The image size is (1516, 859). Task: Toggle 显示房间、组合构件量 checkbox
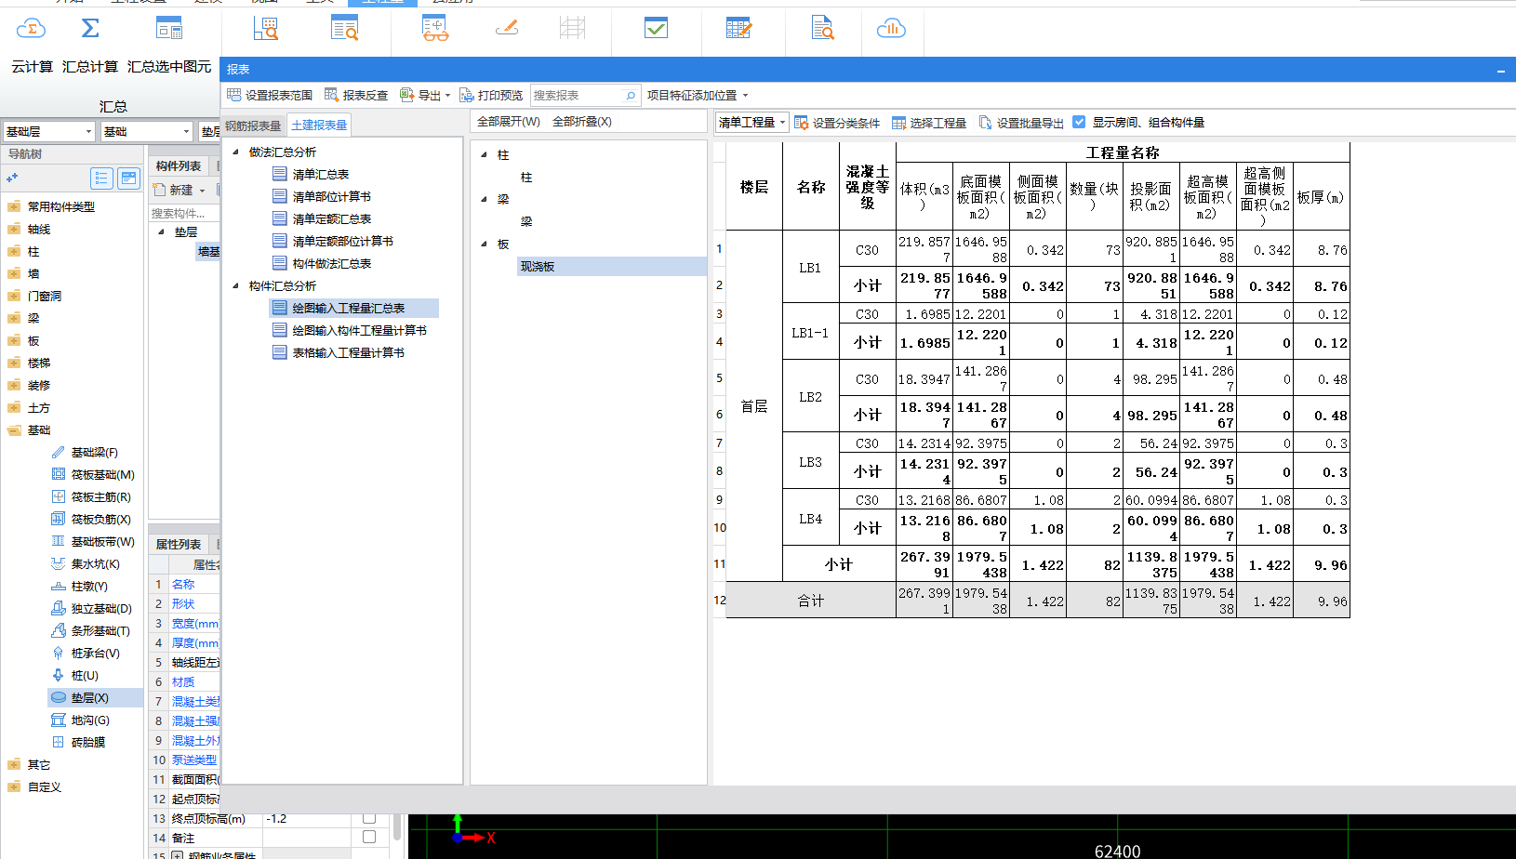pos(1079,122)
